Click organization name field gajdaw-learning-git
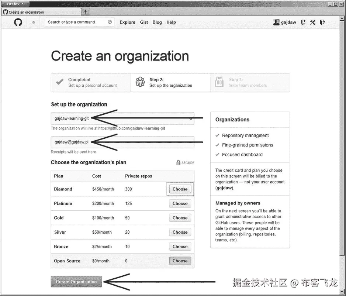346x296 pixels. coord(122,118)
